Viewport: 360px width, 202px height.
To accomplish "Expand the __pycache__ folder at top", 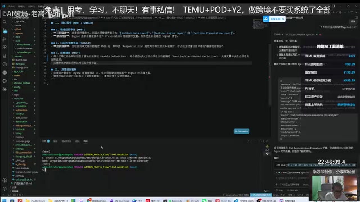I will (x=20, y=21).
